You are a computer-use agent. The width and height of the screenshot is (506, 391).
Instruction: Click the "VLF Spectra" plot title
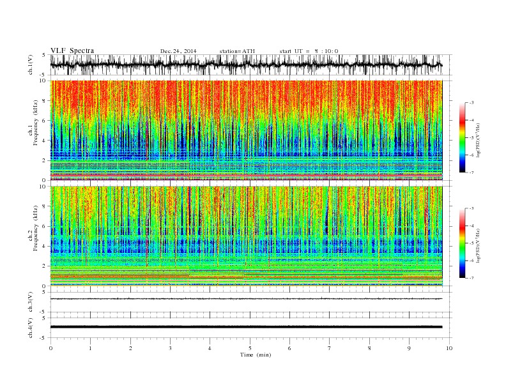(72, 50)
